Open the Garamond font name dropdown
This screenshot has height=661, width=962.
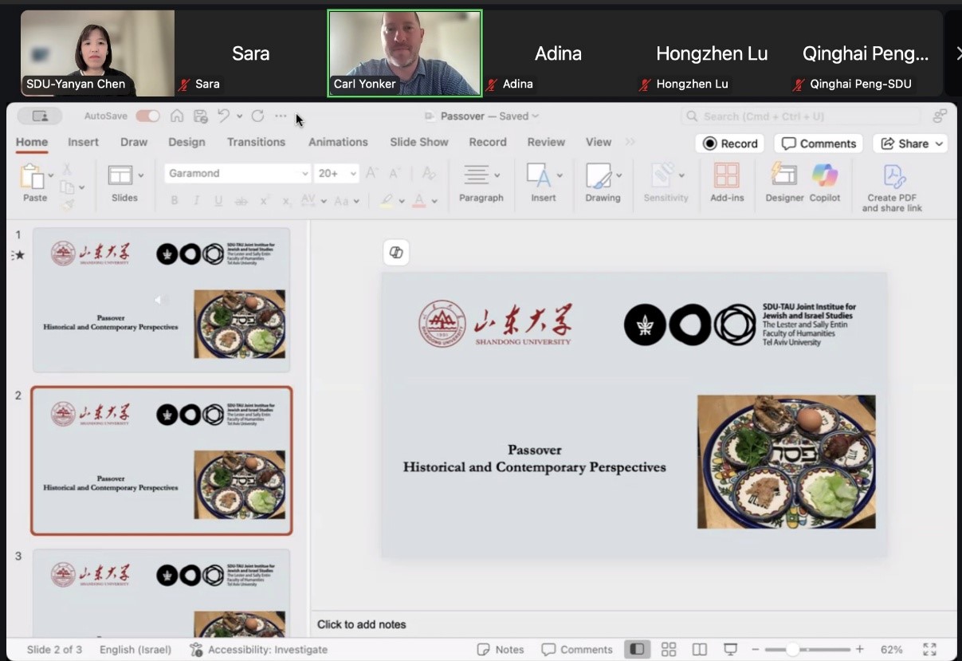click(x=304, y=174)
